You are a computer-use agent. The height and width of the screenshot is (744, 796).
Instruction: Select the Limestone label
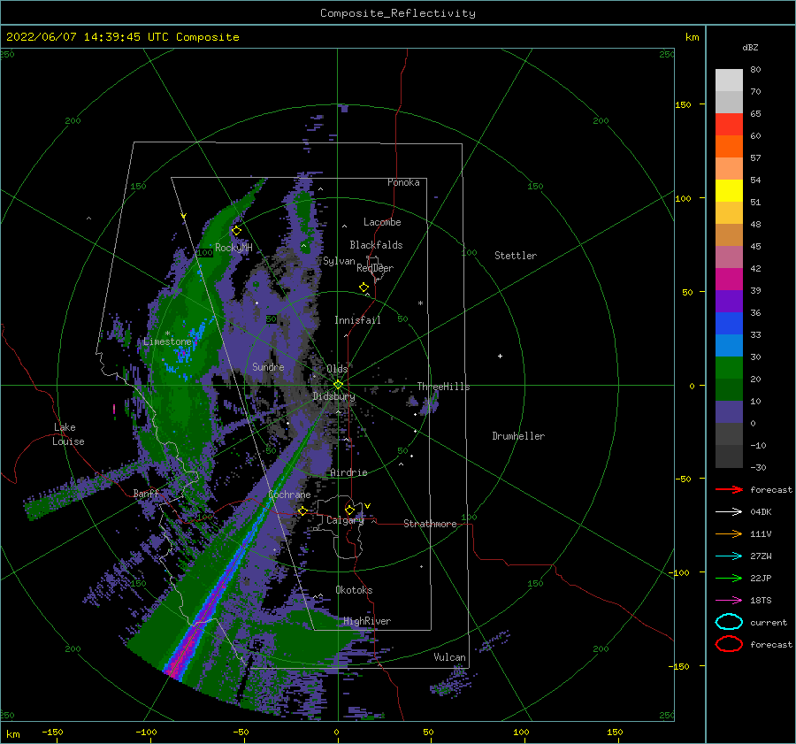167,341
